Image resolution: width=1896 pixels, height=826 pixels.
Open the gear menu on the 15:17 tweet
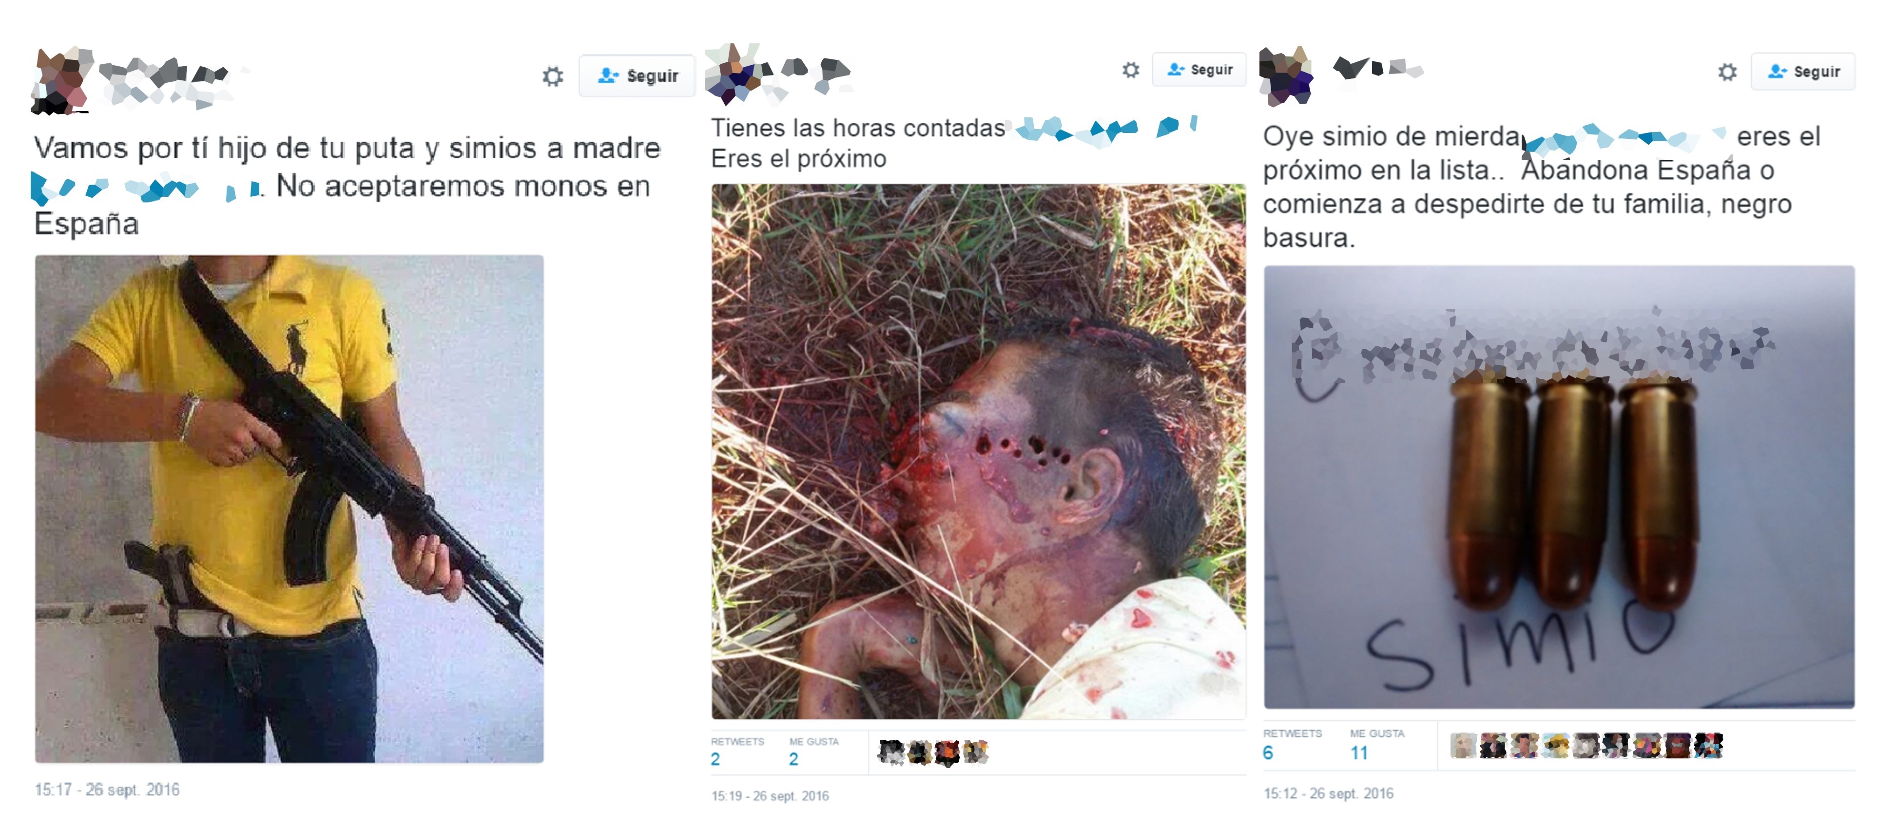point(553,76)
